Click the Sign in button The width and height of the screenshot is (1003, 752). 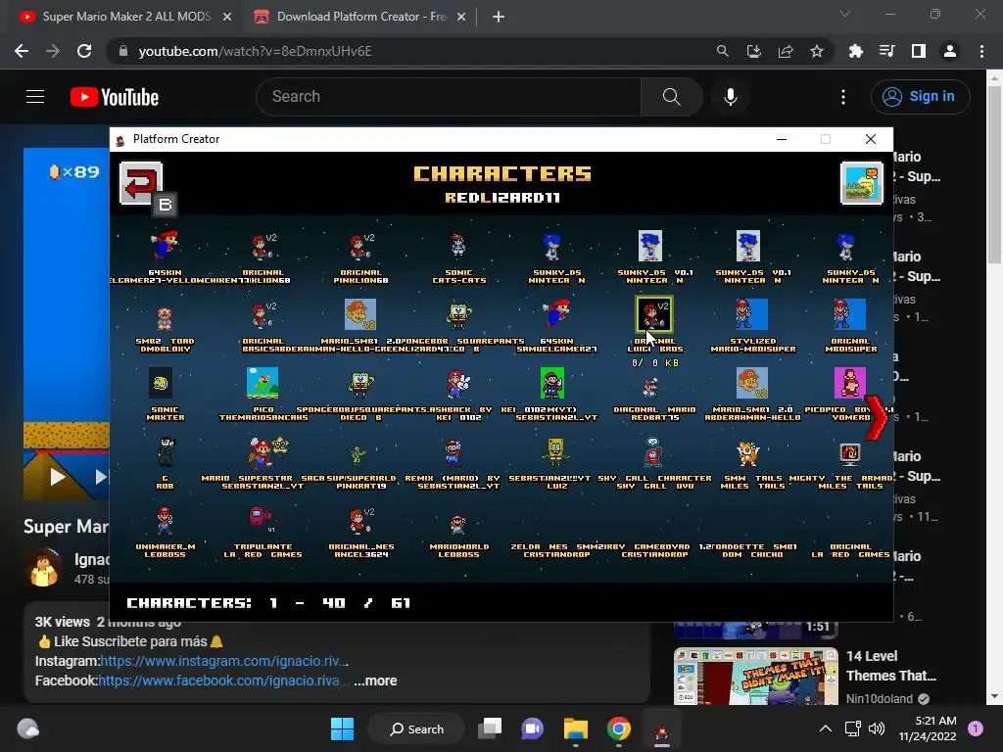(x=920, y=97)
